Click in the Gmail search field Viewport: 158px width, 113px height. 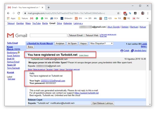coord(48,35)
